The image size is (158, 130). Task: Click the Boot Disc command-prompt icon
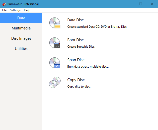(55, 43)
